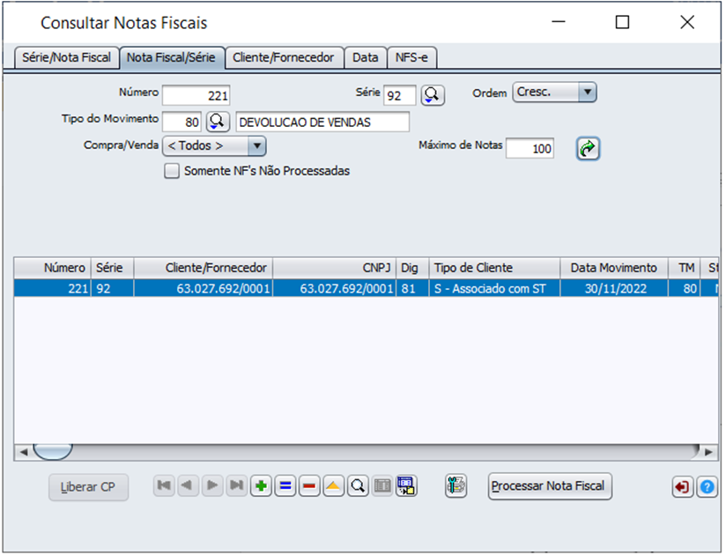Click the Série input field
Screen dimensions: 726x555
pos(400,95)
